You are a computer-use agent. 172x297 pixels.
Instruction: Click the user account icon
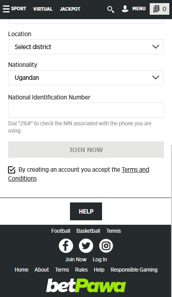tap(125, 9)
